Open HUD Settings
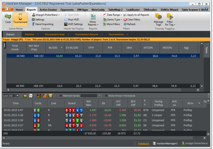Viewport: 213px width, 149px height. (74, 24)
